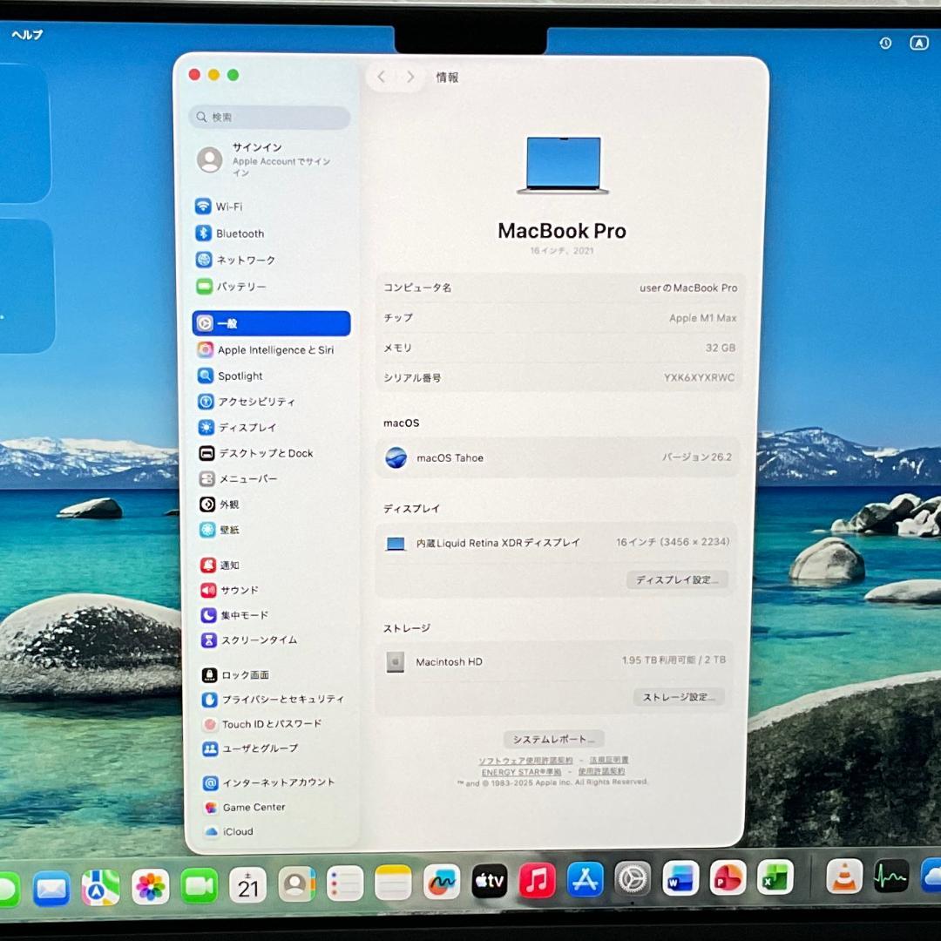Open Calendar showing 21 in Dock

[x=247, y=884]
